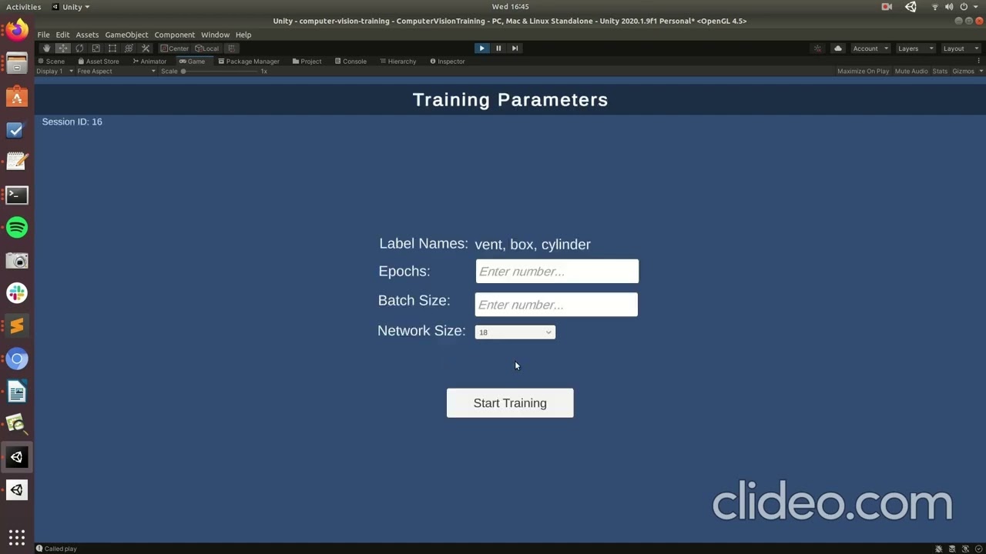Click the Start Training button

pos(510,403)
